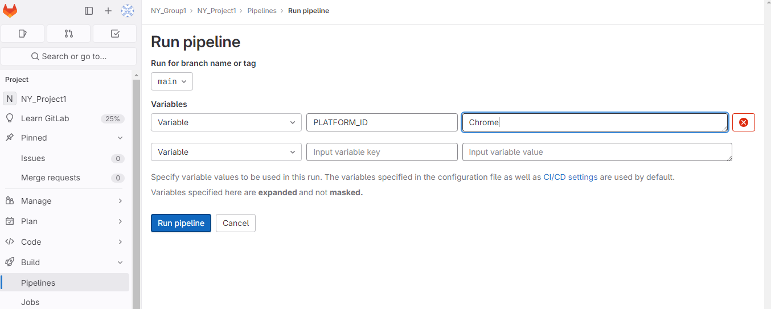Remove the PLATFORM_ID variable row
771x309 pixels.
pyautogui.click(x=743, y=122)
